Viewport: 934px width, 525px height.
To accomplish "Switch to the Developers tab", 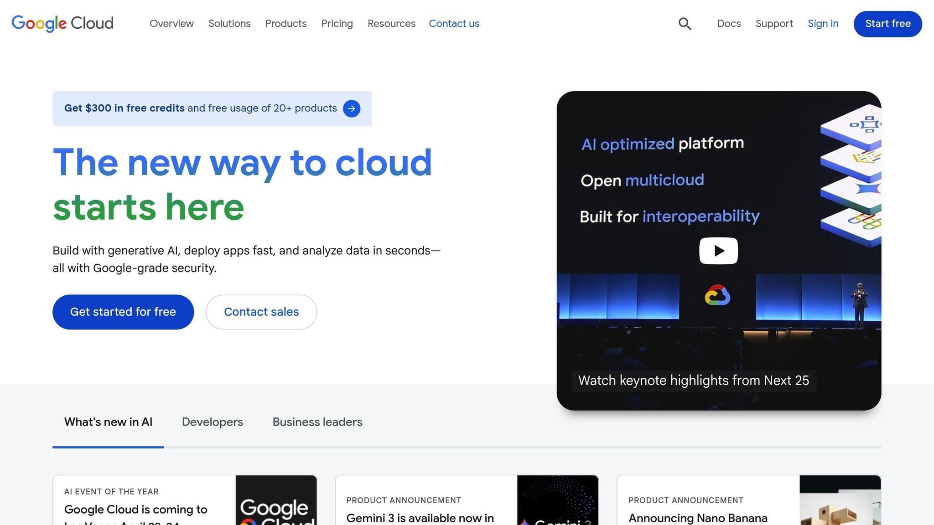I will click(212, 422).
